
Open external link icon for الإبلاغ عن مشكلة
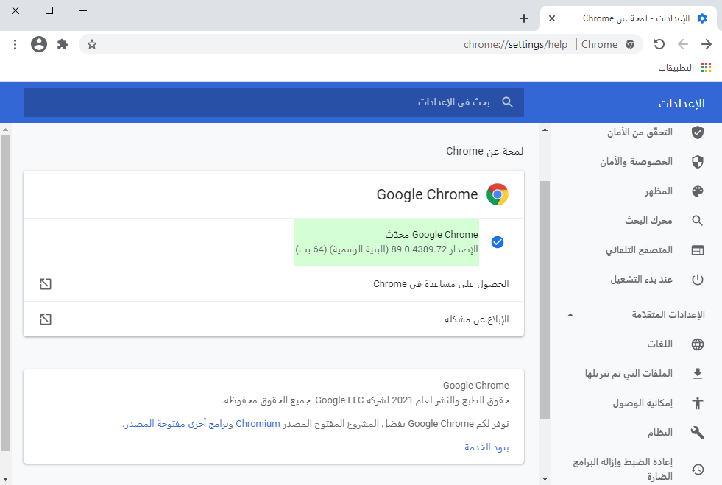[x=45, y=319]
